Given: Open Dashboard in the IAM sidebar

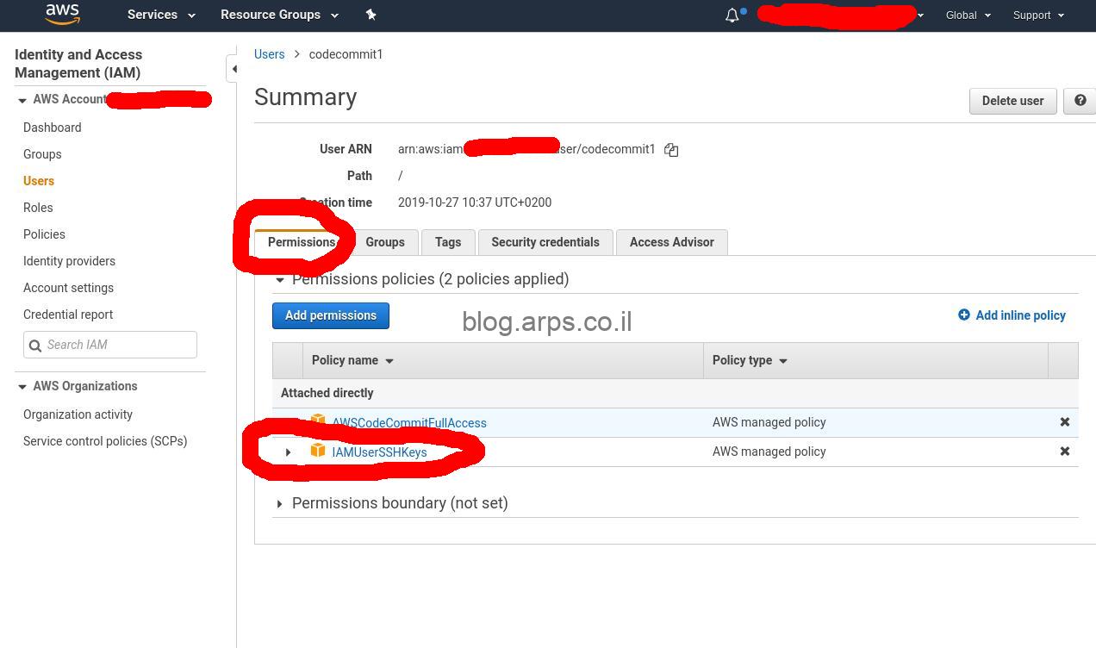Looking at the screenshot, I should pyautogui.click(x=53, y=128).
